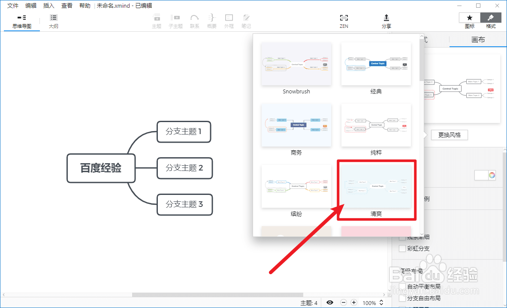507x308 pixels.
Task: Click the 笔记 notes toolbar icon
Action: pyautogui.click(x=246, y=21)
